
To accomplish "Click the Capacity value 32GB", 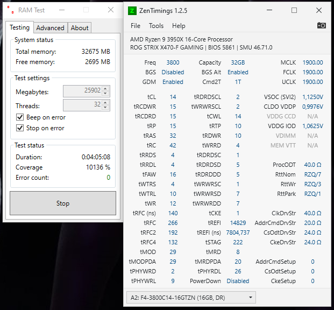I will [x=238, y=62].
